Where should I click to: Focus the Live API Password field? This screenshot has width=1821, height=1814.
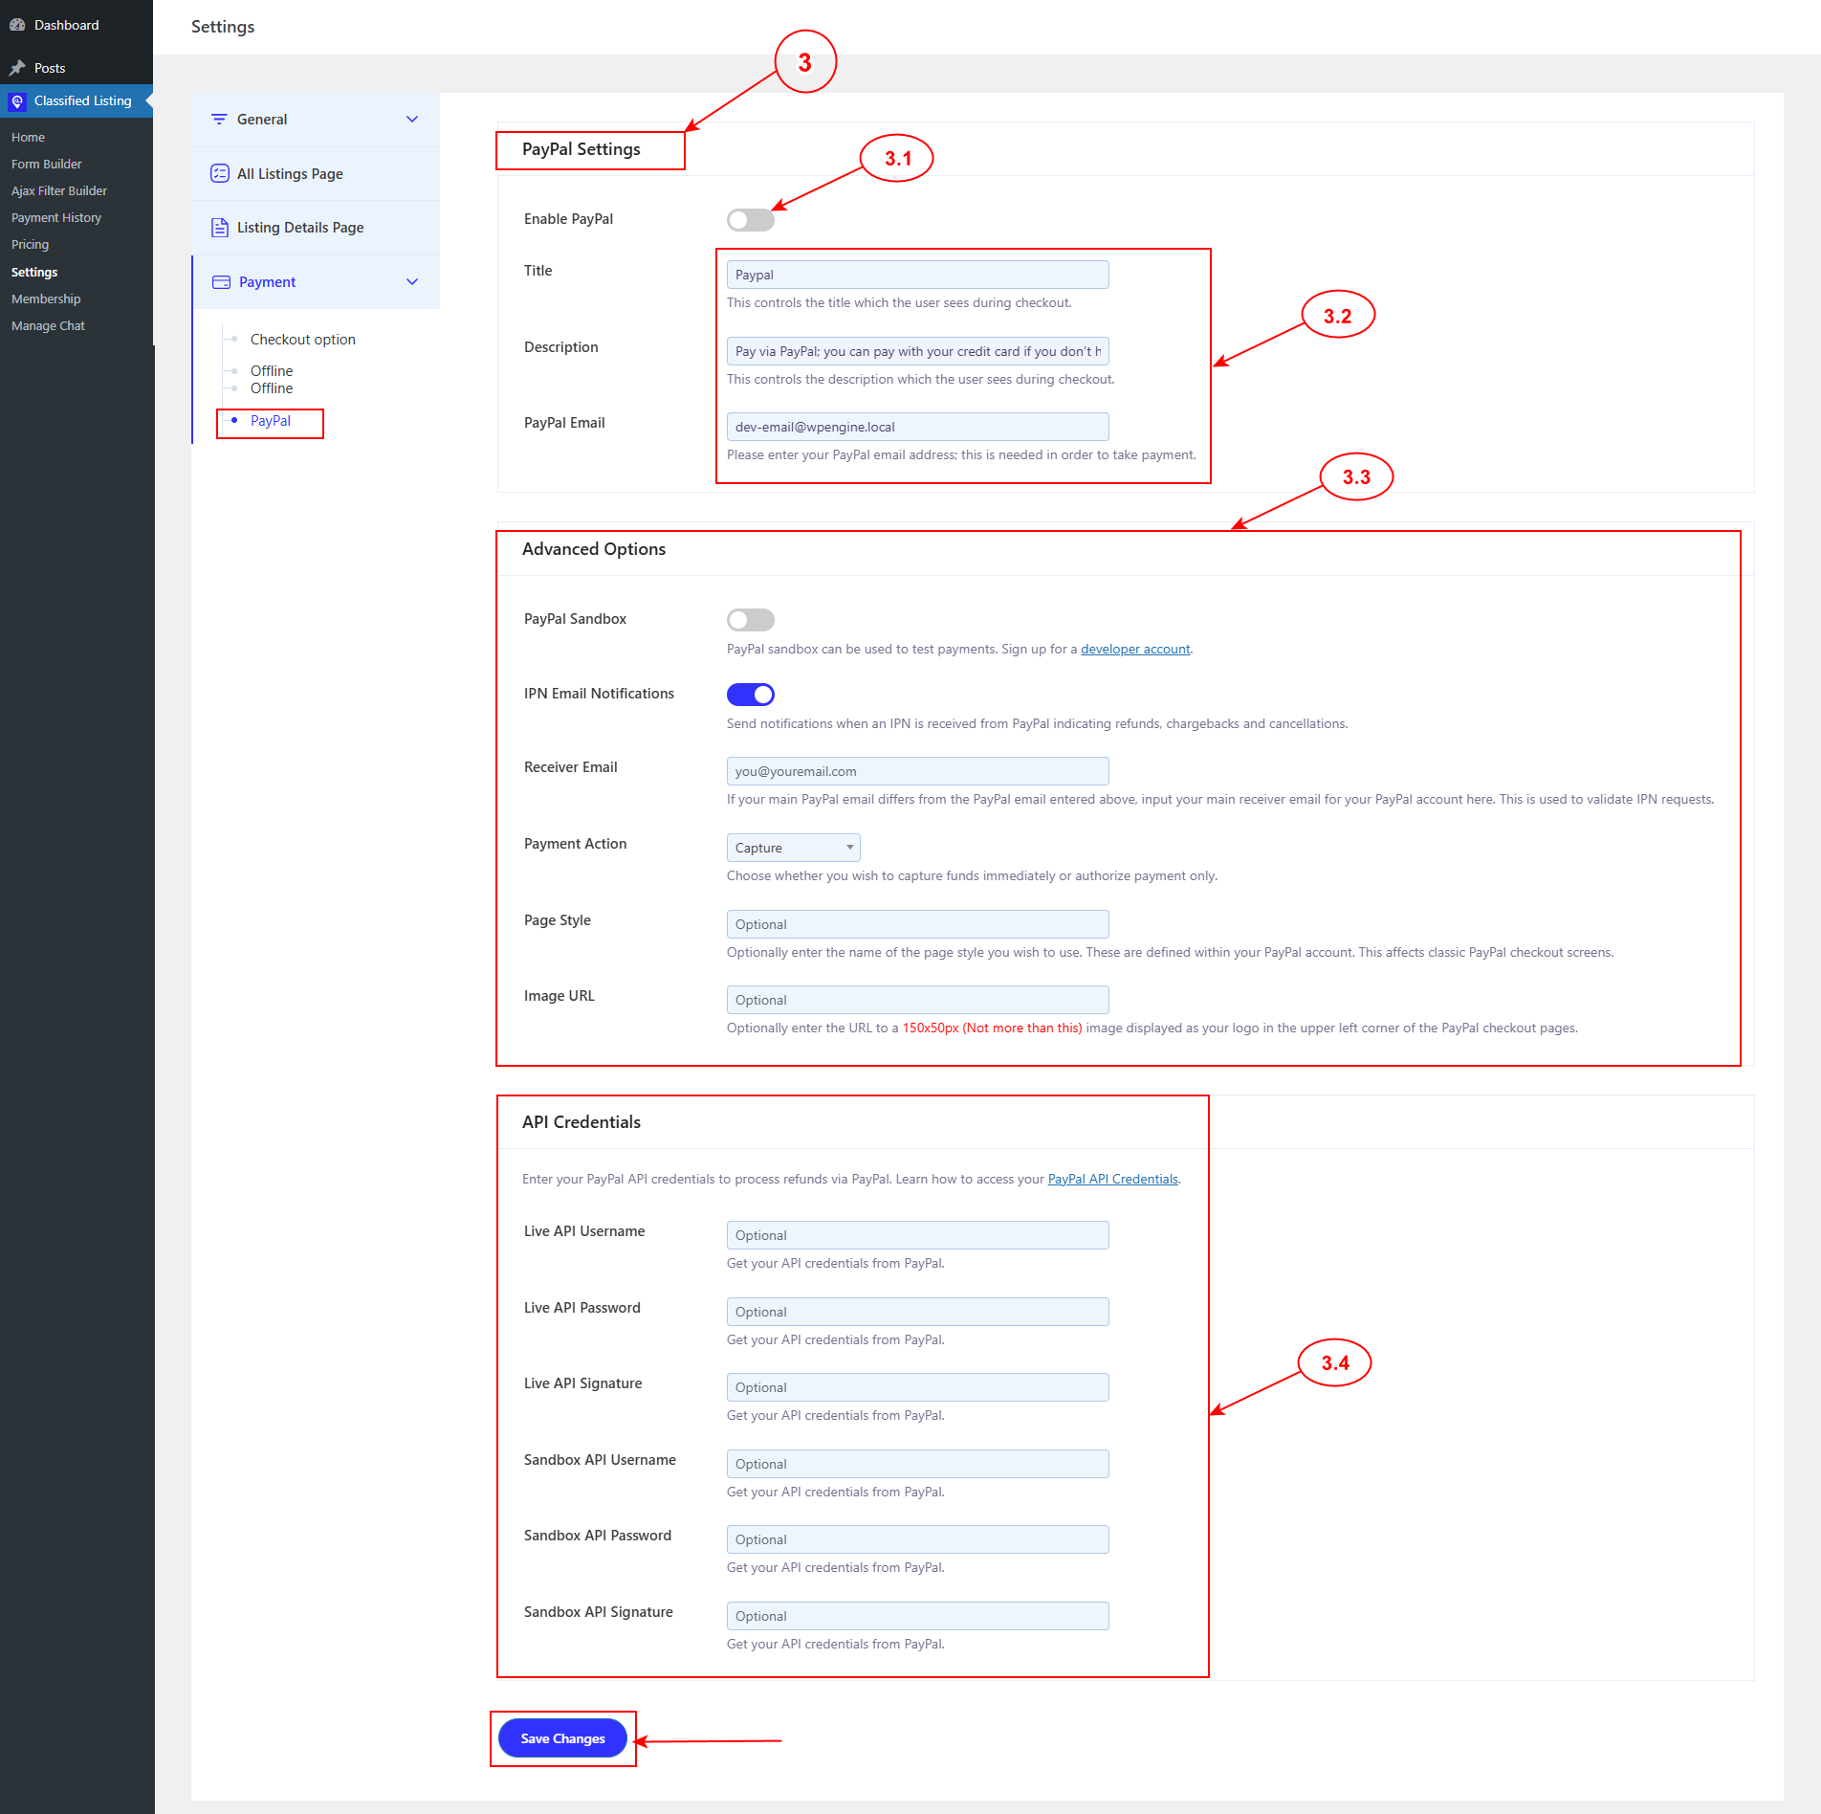[917, 1312]
